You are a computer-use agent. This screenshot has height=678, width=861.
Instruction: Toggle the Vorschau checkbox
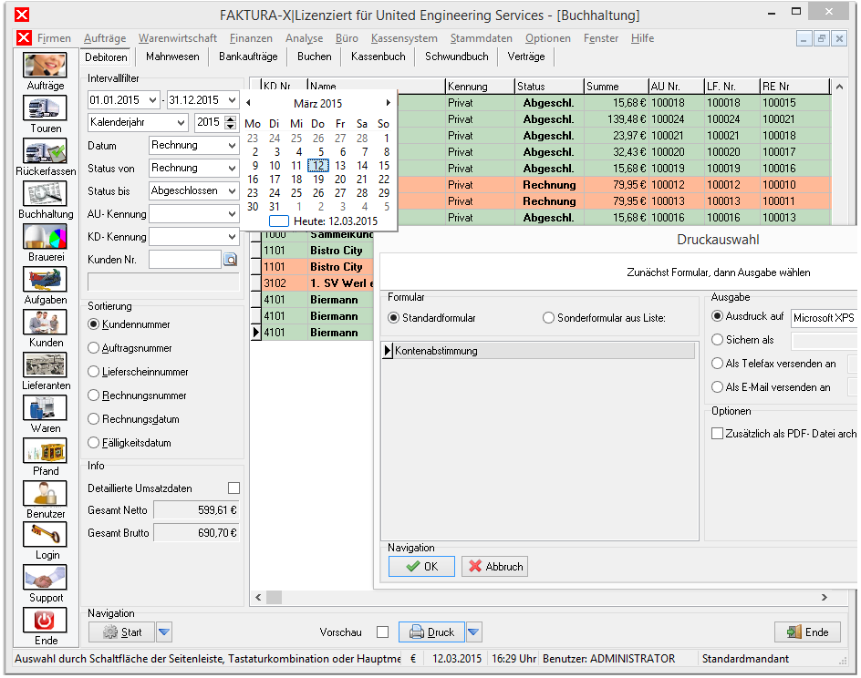tap(383, 632)
